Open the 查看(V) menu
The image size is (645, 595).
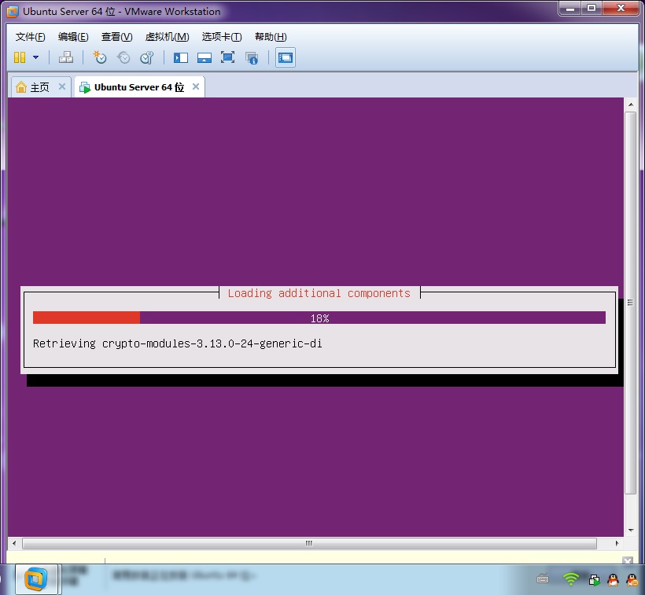[x=117, y=37]
